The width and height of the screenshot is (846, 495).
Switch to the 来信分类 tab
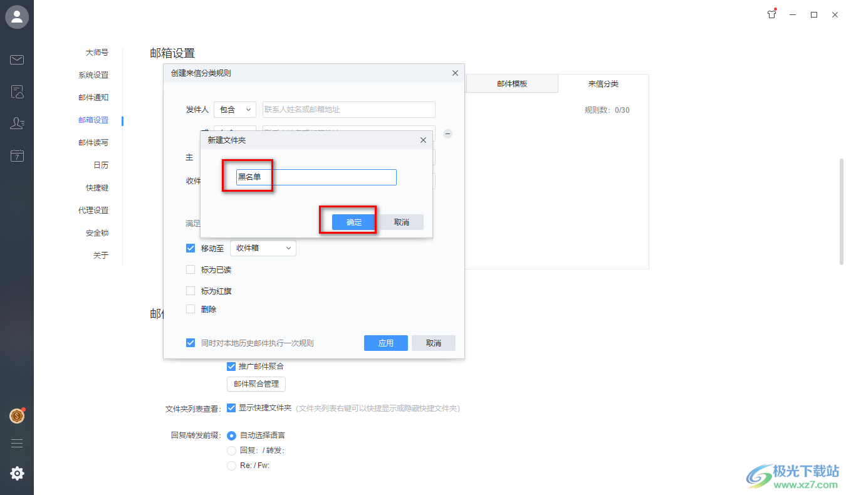603,83
